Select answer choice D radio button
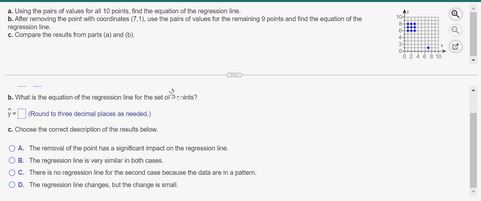Viewport: 481px width, 201px height. pyautogui.click(x=12, y=185)
